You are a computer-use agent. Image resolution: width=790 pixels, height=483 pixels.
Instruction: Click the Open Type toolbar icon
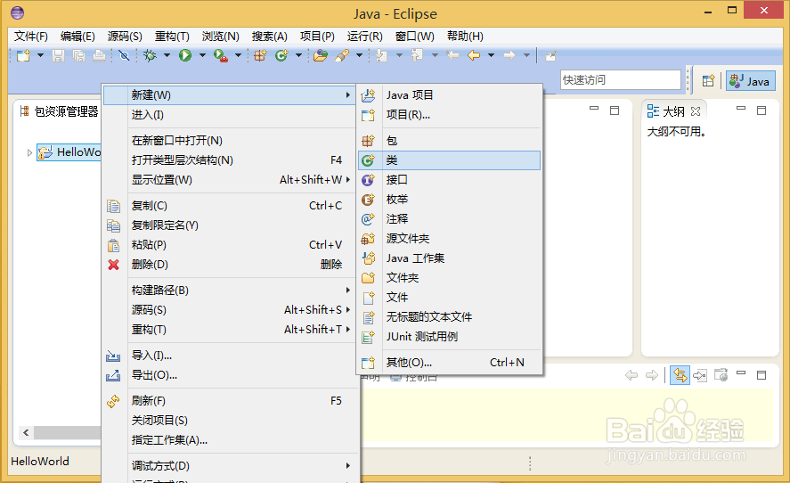click(321, 55)
